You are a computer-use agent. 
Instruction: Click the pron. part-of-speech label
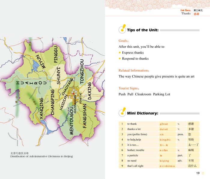click(x=181, y=134)
